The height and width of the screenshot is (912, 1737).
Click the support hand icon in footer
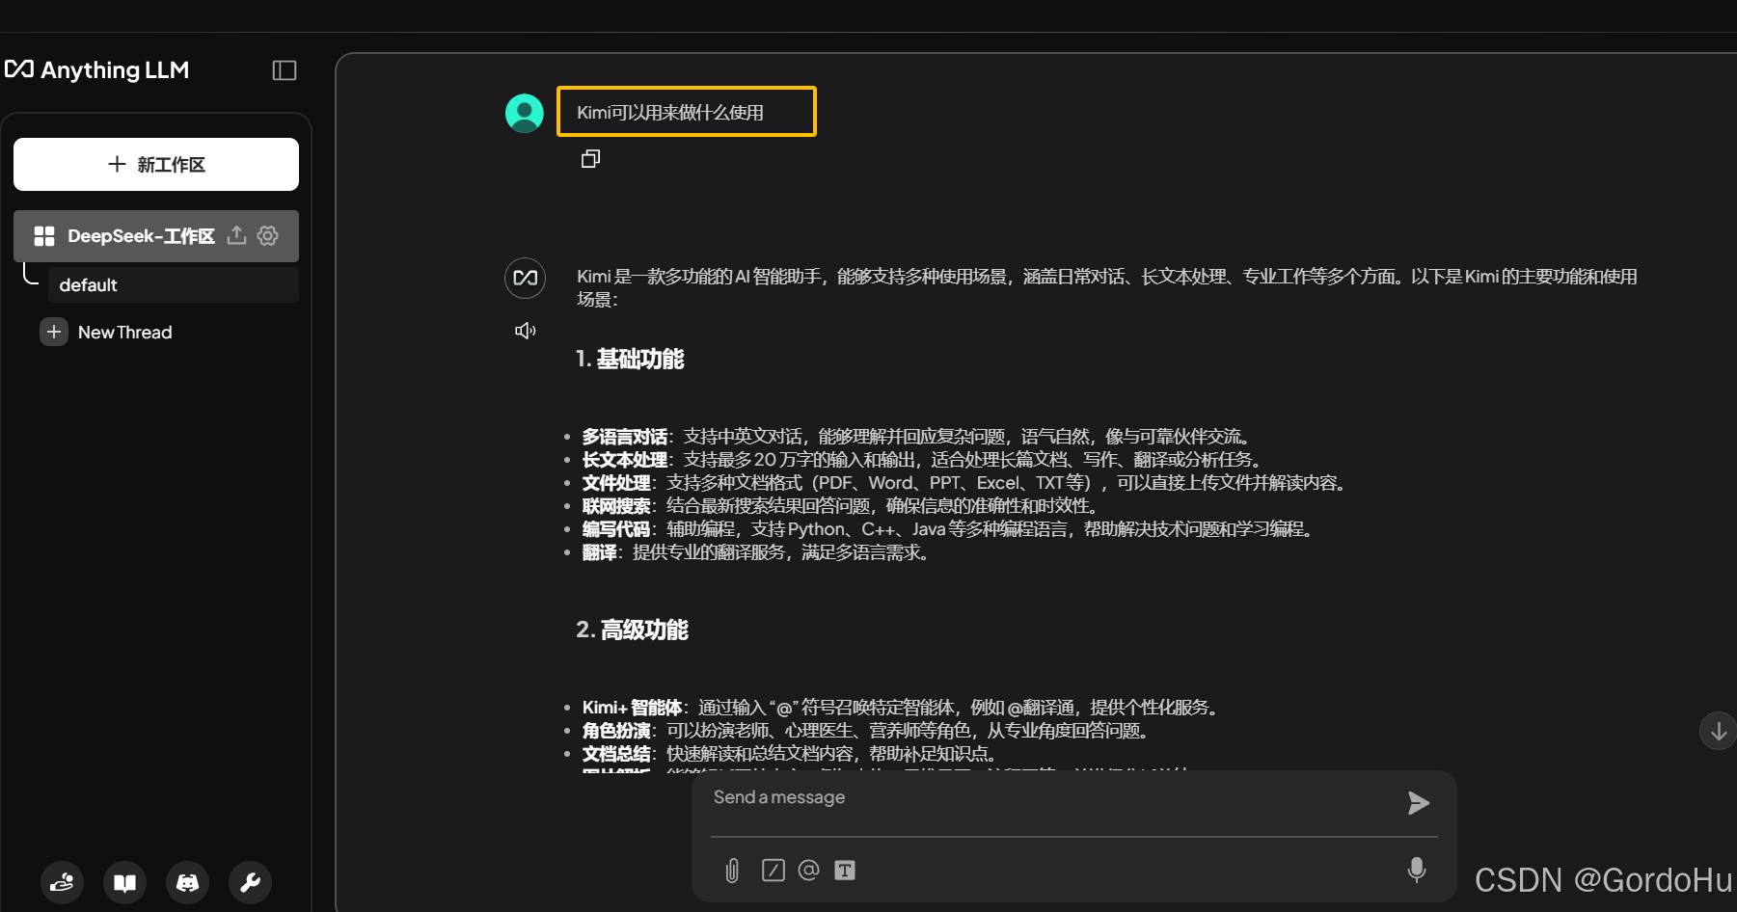tap(62, 882)
